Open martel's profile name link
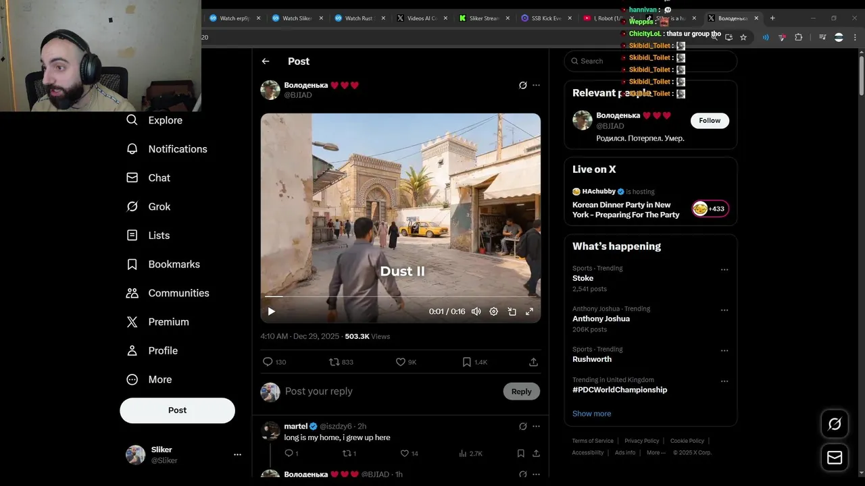 [x=295, y=427]
